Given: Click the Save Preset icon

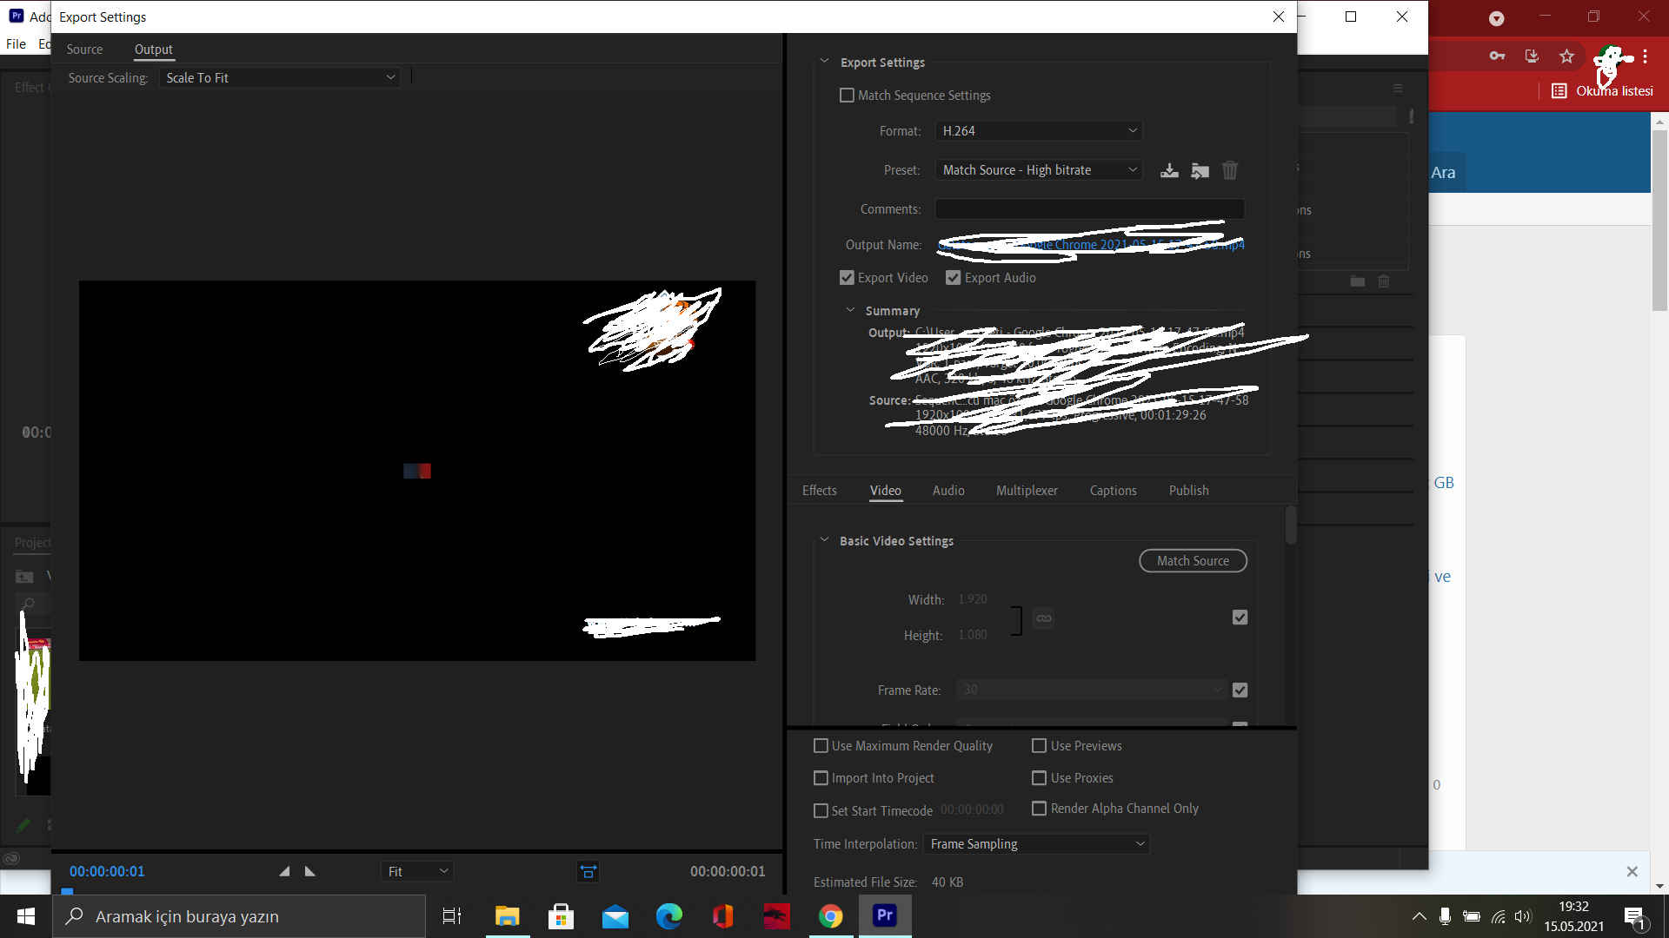Looking at the screenshot, I should (1169, 171).
